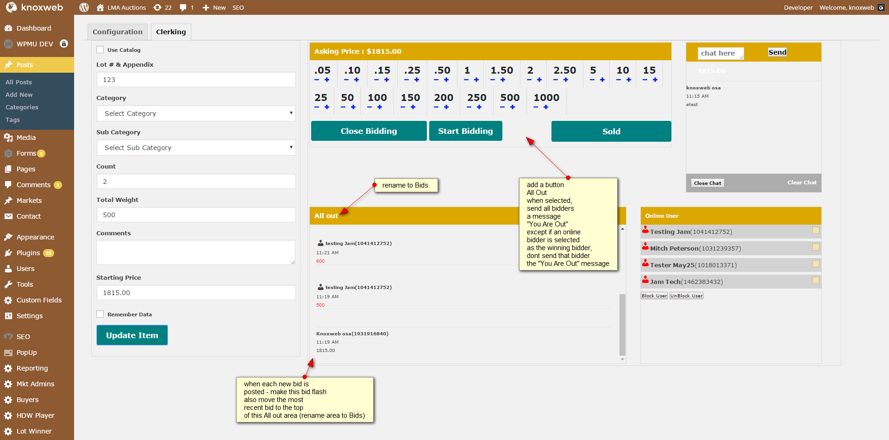Click the Comments textarea in the form
The width and height of the screenshot is (889, 440).
(x=196, y=252)
